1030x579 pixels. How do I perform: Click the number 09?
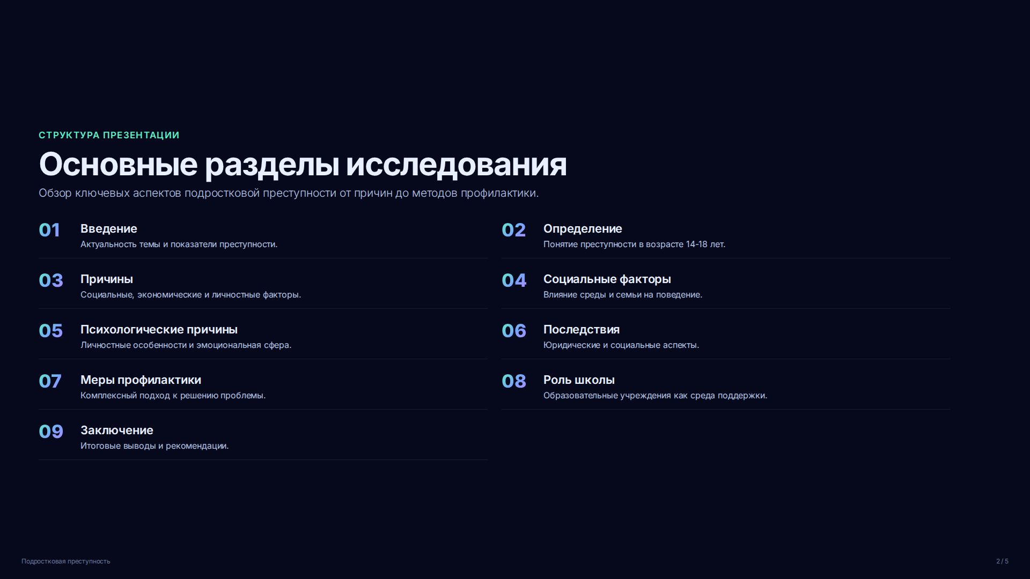(x=51, y=432)
